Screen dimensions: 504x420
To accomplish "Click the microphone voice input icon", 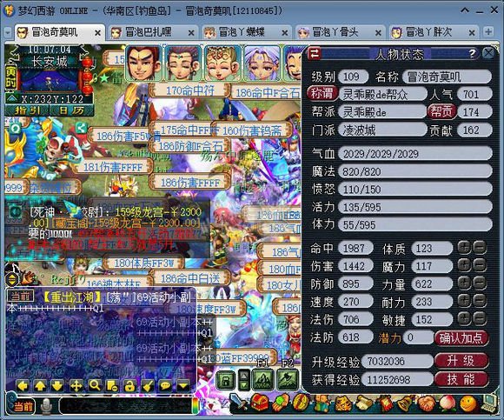I will pyautogui.click(x=47, y=406).
